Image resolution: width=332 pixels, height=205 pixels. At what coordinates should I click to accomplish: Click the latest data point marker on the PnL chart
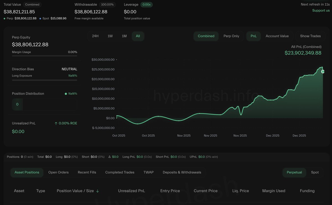pyautogui.click(x=323, y=72)
